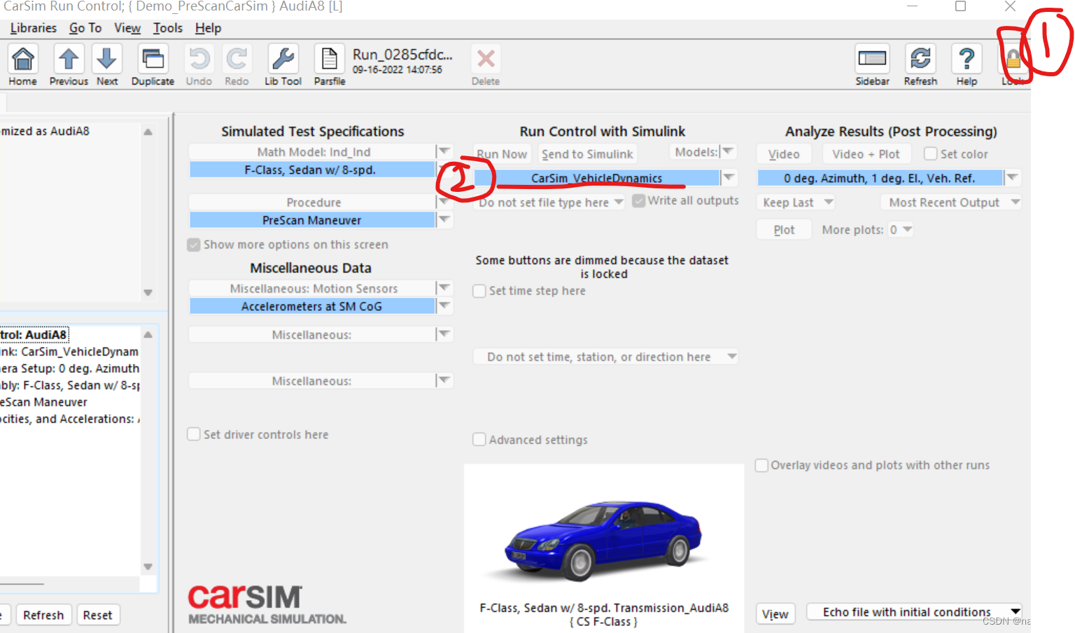Open the View menu
Image resolution: width=1075 pixels, height=633 pixels.
pos(127,28)
